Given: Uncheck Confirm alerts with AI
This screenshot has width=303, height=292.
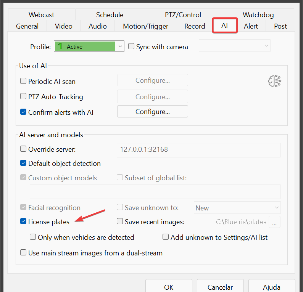Looking at the screenshot, I should pyautogui.click(x=23, y=112).
